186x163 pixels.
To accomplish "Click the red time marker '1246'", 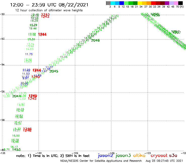I will pyautogui.click(x=27, y=129).
